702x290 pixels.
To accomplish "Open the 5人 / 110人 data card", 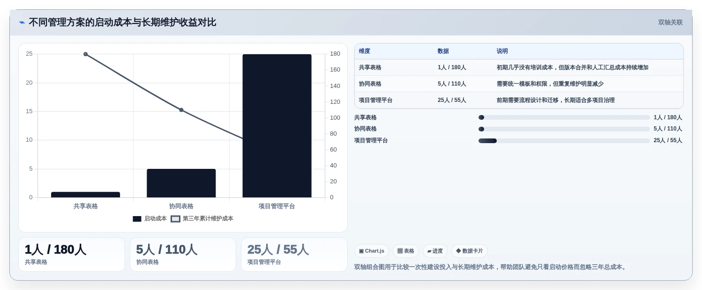I will [x=183, y=254].
